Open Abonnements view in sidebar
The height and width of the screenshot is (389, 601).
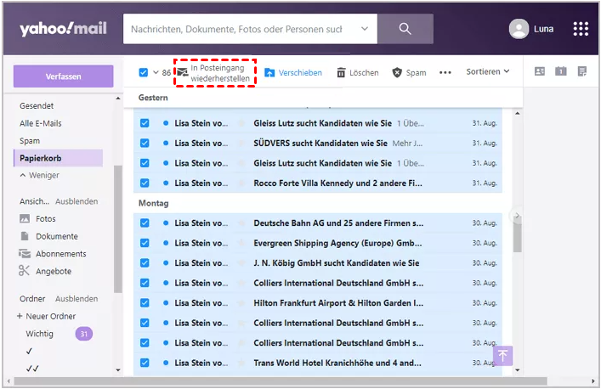53,254
